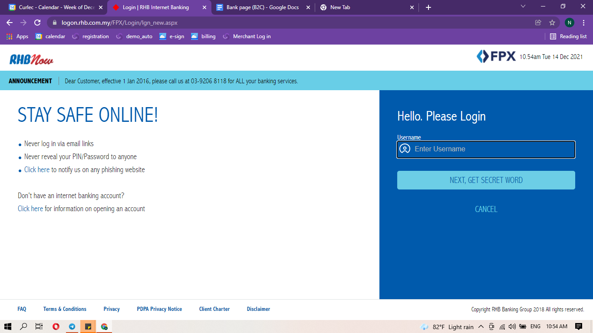Viewport: 593px width, 333px height.
Task: Open the Disclaimer footer link
Action: pyautogui.click(x=258, y=309)
